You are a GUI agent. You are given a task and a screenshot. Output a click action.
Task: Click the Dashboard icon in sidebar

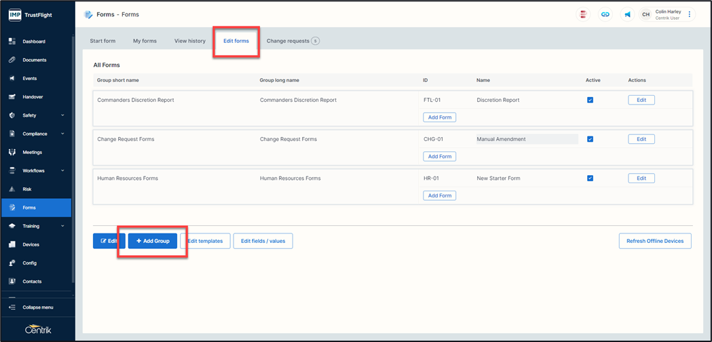pyautogui.click(x=12, y=41)
